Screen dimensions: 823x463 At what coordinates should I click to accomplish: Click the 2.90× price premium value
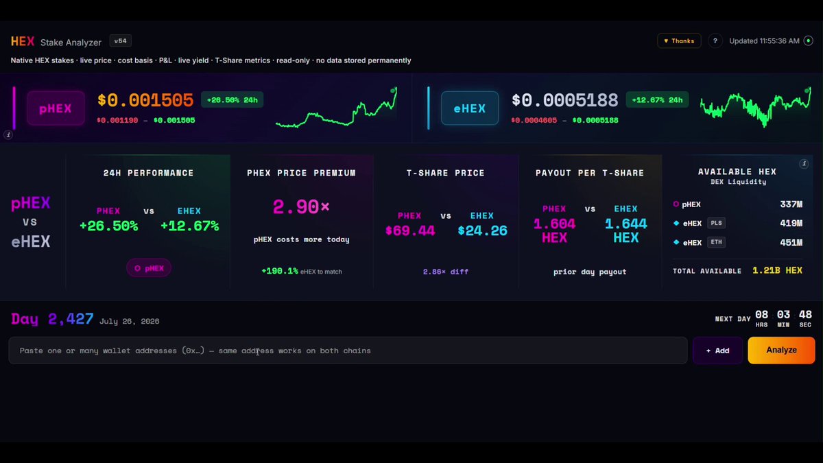301,207
